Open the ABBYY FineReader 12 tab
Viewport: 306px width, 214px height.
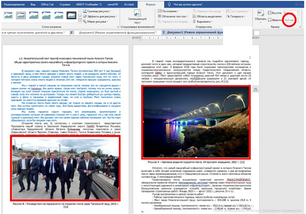tap(89, 4)
